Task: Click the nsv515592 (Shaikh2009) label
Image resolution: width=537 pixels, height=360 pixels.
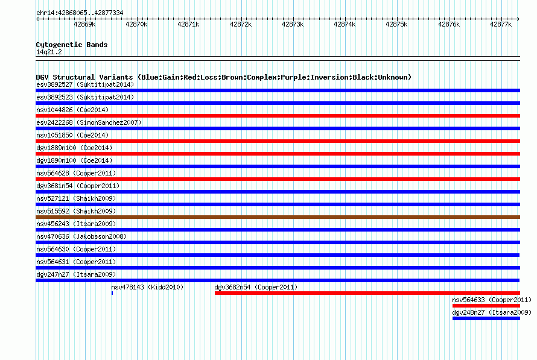Action: click(76, 211)
